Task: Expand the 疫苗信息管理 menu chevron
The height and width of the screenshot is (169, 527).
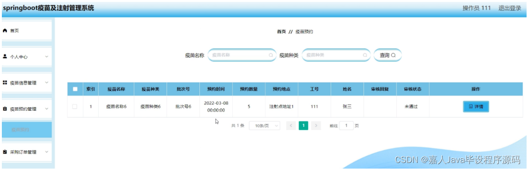Action: coord(47,83)
